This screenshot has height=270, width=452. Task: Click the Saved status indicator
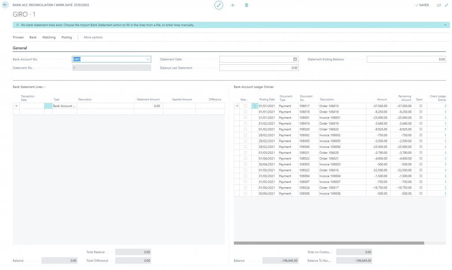(422, 5)
